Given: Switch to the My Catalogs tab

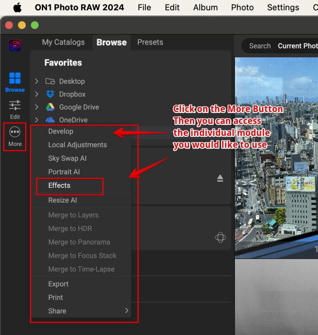Looking at the screenshot, I should pos(63,42).
